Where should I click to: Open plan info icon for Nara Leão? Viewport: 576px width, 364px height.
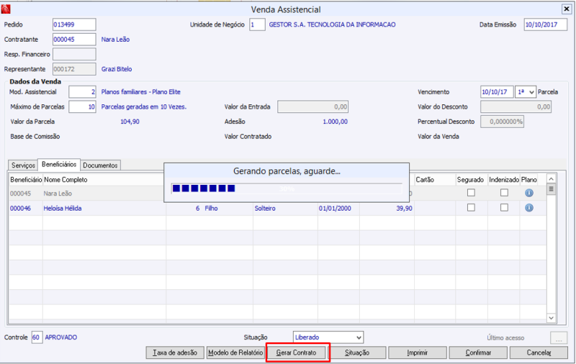coord(529,193)
